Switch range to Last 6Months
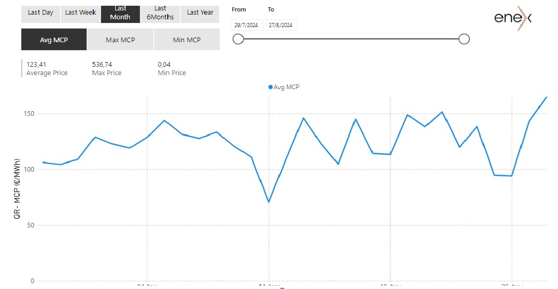The width and height of the screenshot is (558, 289). [x=160, y=13]
